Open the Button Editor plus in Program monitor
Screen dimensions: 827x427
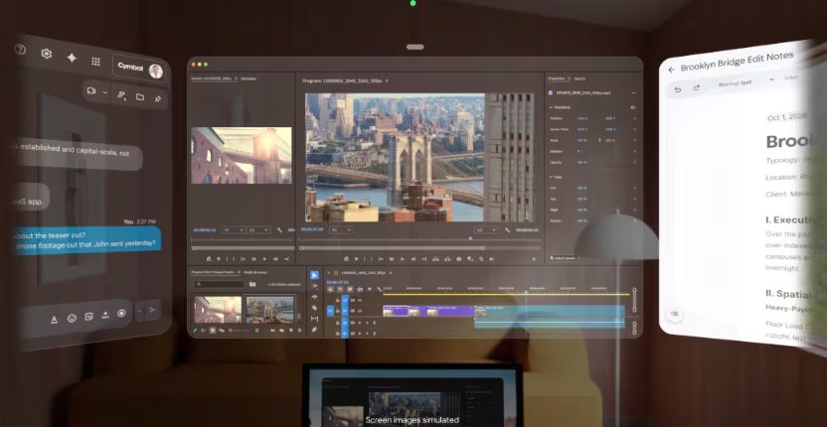pyautogui.click(x=534, y=259)
